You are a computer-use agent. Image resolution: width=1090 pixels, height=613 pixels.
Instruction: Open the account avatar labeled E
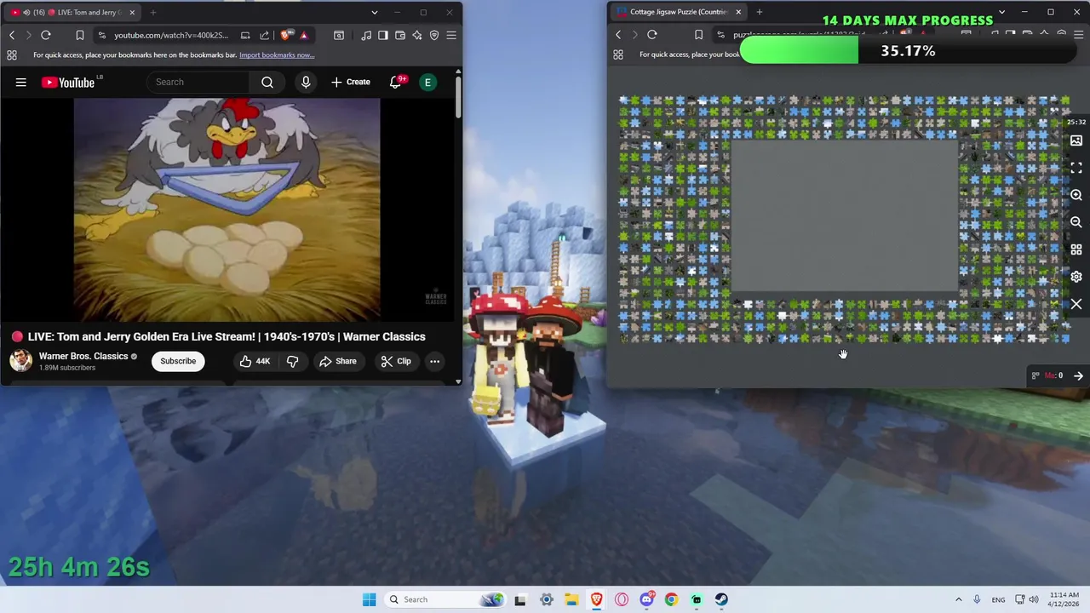coord(427,83)
